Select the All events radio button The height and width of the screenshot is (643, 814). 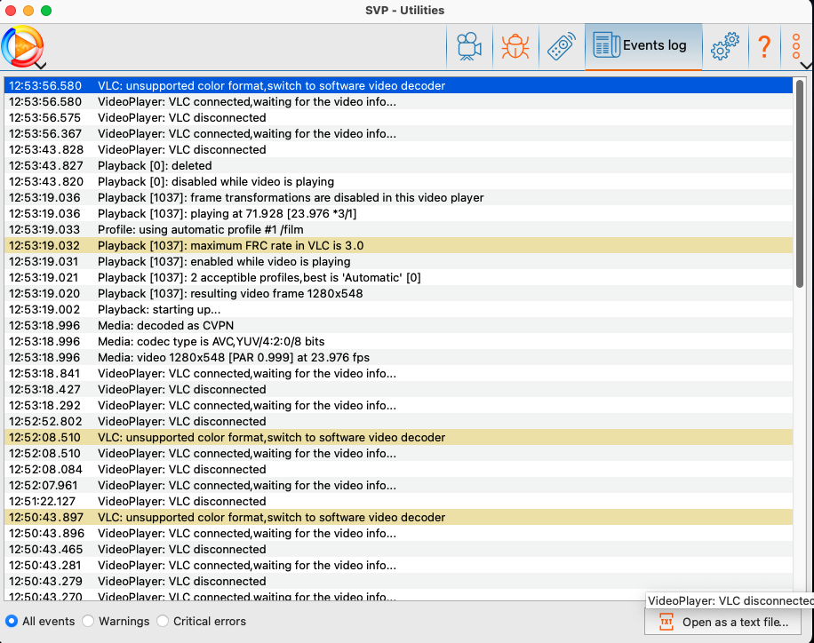pyautogui.click(x=12, y=622)
